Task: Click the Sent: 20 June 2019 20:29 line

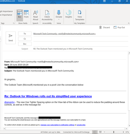Action: pyautogui.click(x=16, y=65)
